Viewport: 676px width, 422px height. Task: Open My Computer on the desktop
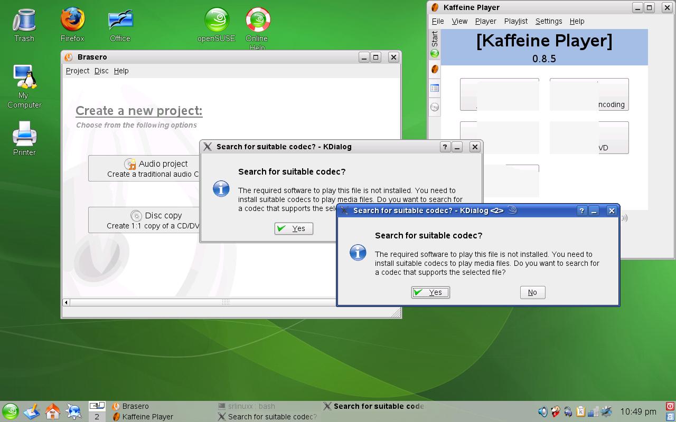24,87
